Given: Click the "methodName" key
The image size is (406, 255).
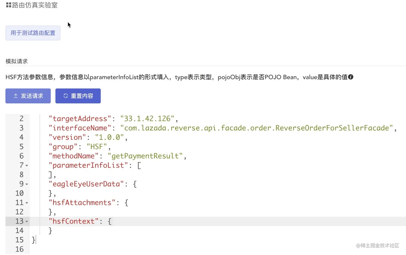Looking at the screenshot, I should click(x=74, y=156).
